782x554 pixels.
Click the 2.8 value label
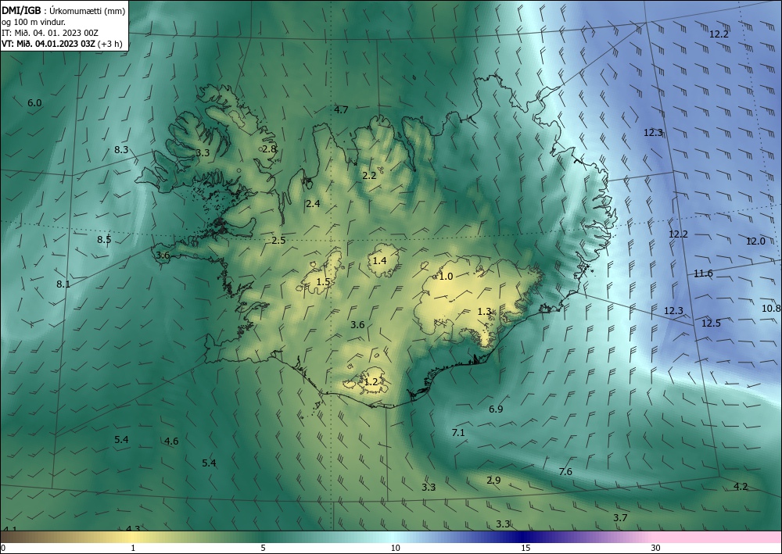tap(269, 149)
